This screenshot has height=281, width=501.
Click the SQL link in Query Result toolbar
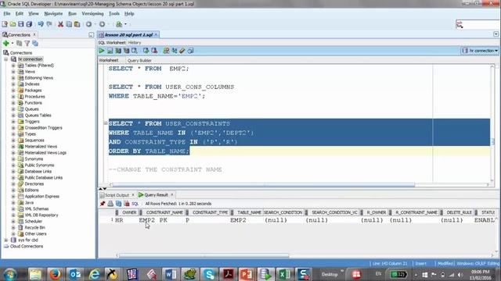coord(135,204)
